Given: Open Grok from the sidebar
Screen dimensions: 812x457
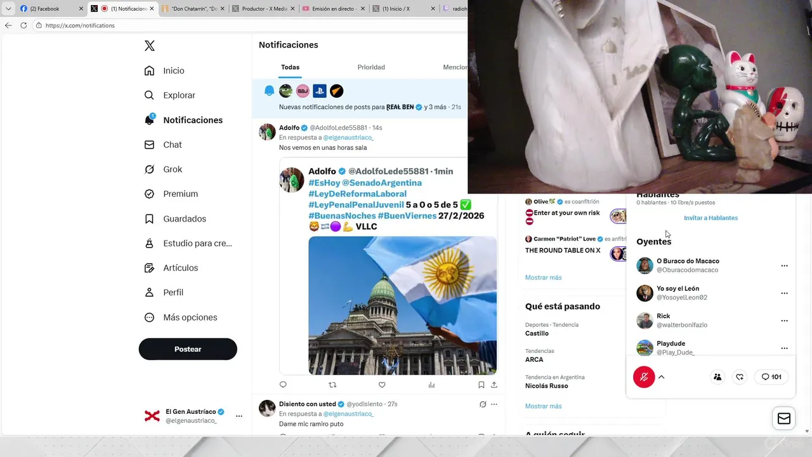Looking at the screenshot, I should coord(163,169).
